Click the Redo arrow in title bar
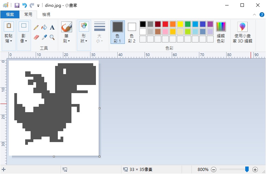Screen dimensions: 266x174 (x=32, y=5)
